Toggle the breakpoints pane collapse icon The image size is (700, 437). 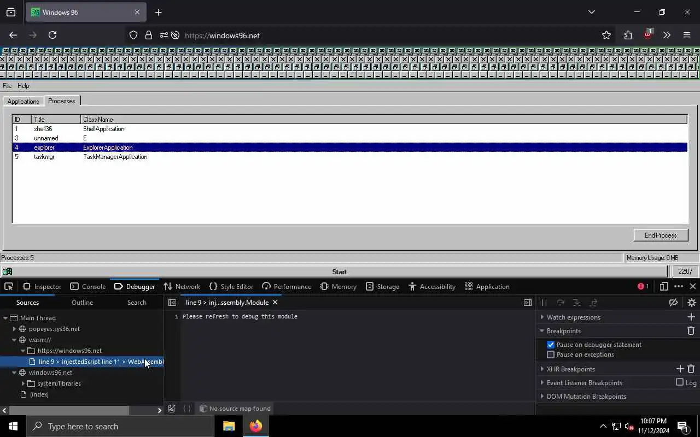(528, 302)
